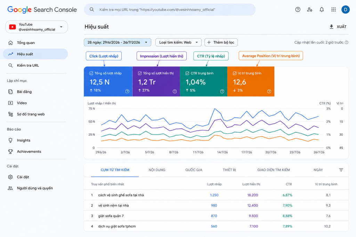
Task: Click the Truy vấn phổ biến nhất header
Action: [x=107, y=184]
